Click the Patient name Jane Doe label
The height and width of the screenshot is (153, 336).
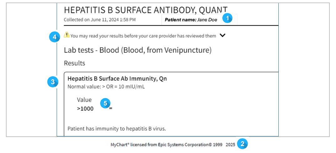tap(191, 20)
